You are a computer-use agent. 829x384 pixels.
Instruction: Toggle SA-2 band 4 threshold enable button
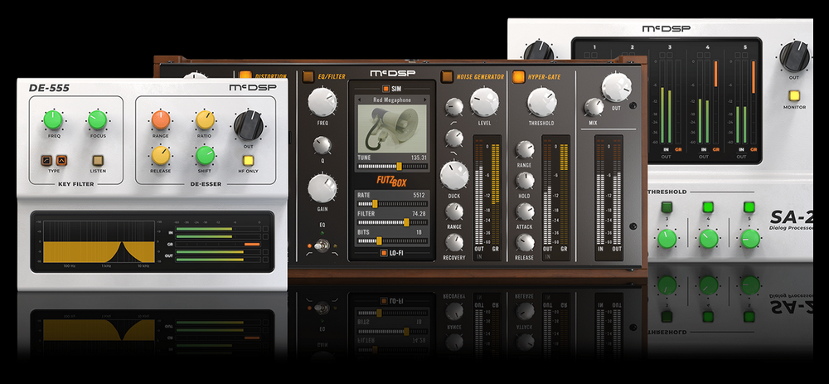click(708, 207)
